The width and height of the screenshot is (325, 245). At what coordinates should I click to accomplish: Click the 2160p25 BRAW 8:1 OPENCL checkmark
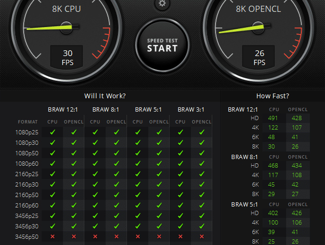[x=117, y=174]
